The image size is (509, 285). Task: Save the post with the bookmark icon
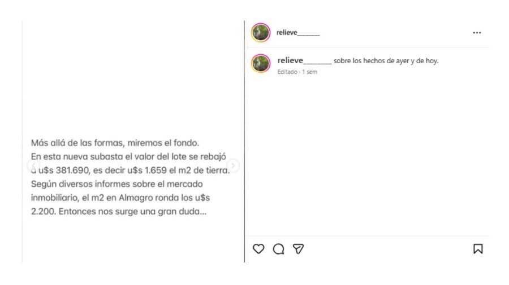[x=478, y=249]
